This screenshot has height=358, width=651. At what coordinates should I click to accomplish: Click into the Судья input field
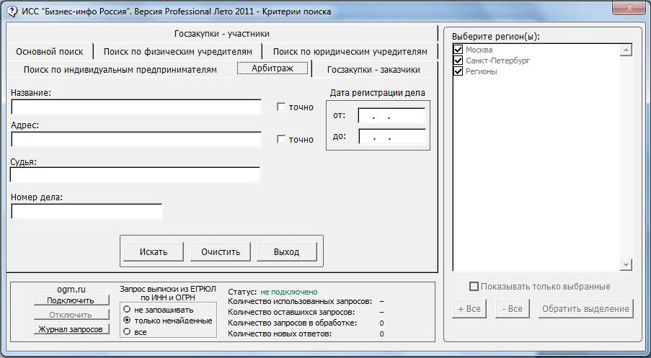pyautogui.click(x=136, y=175)
